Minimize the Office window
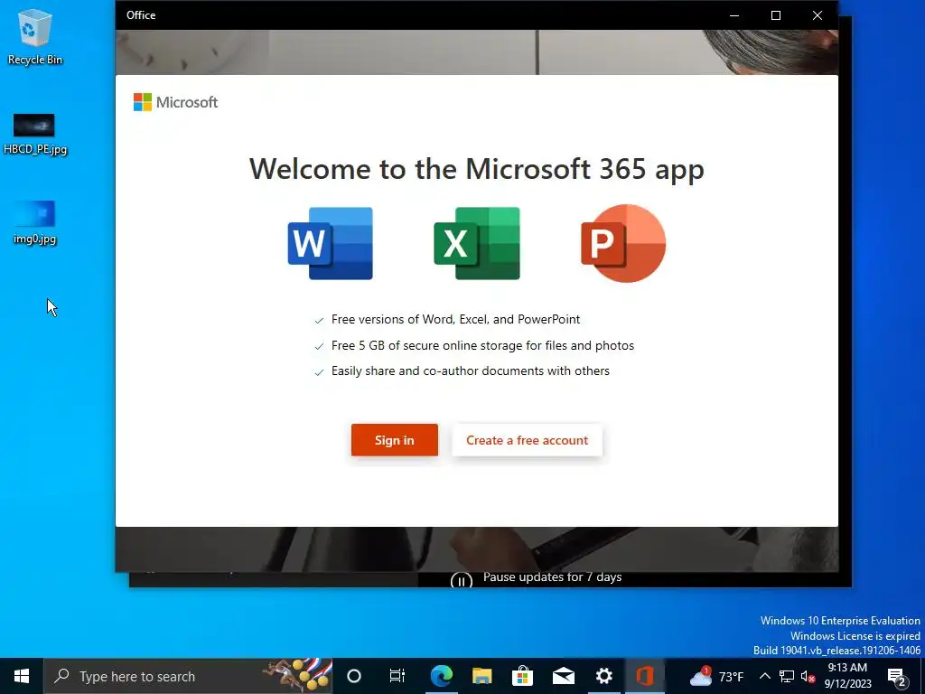 pos(734,15)
